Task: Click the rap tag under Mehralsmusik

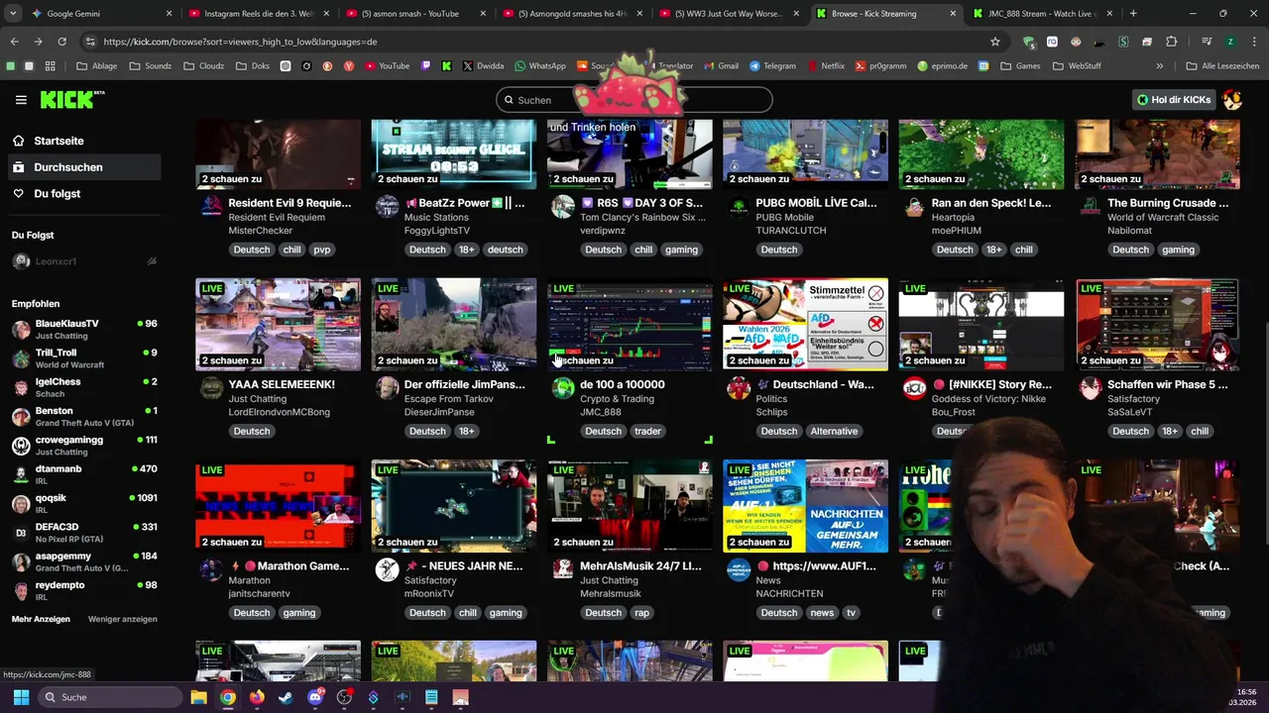Action: 641,612
